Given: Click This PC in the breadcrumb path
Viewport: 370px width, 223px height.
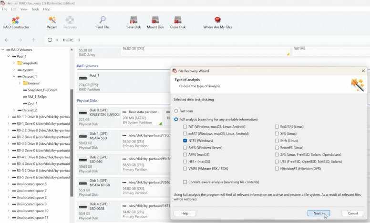Looking at the screenshot, I should 68,40.
